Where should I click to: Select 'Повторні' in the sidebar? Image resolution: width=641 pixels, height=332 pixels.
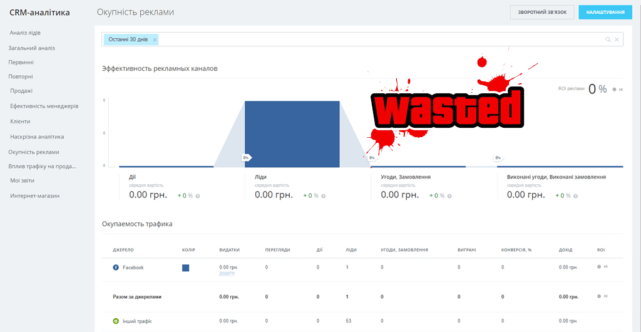click(21, 76)
